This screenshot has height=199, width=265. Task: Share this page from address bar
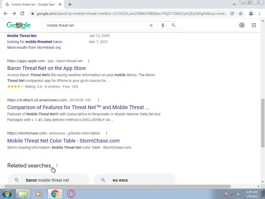pyautogui.click(x=232, y=13)
